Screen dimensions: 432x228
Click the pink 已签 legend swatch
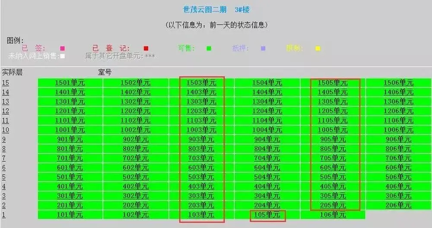tap(63, 49)
